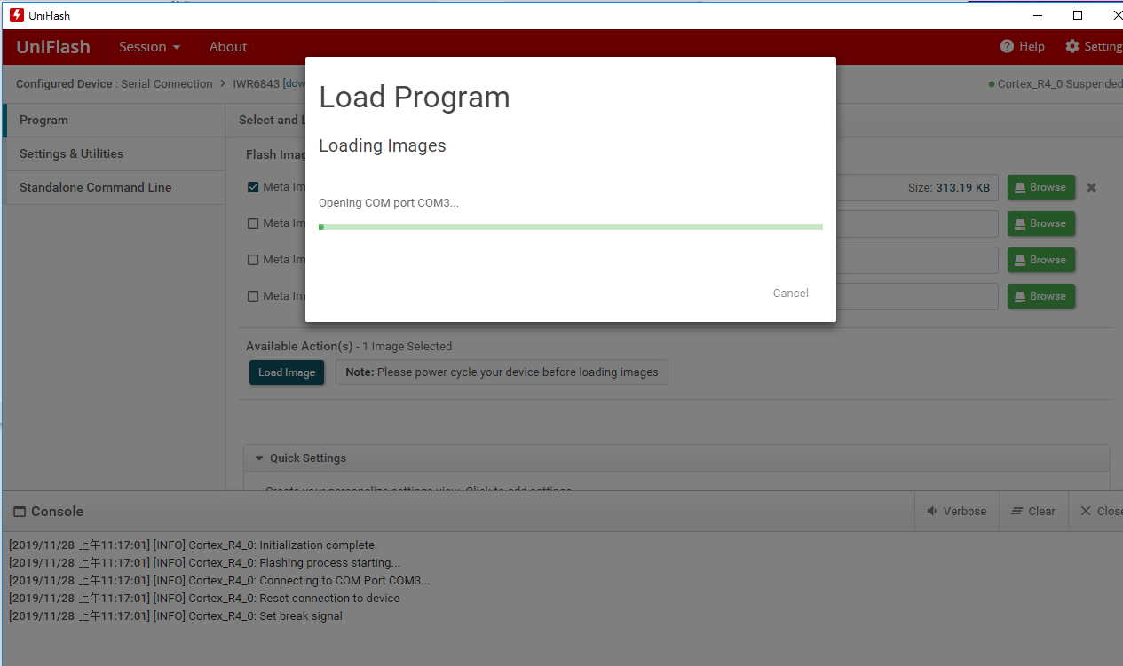1123x666 pixels.
Task: Click 'Opening COM port COM3...' status text
Action: point(389,203)
